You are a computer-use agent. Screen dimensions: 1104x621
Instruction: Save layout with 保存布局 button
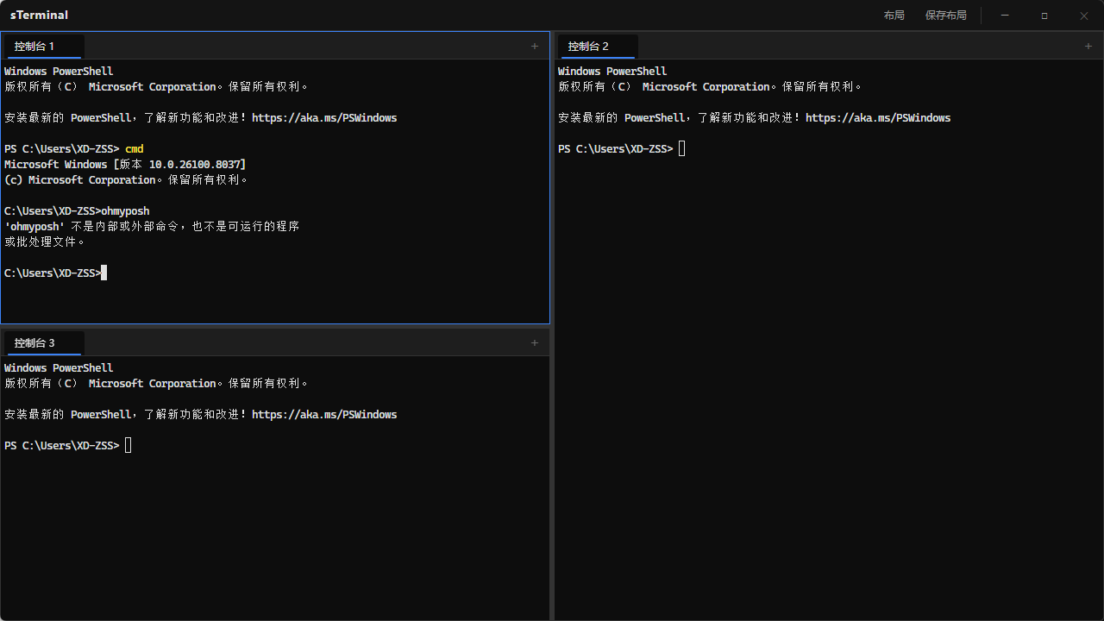click(x=946, y=16)
